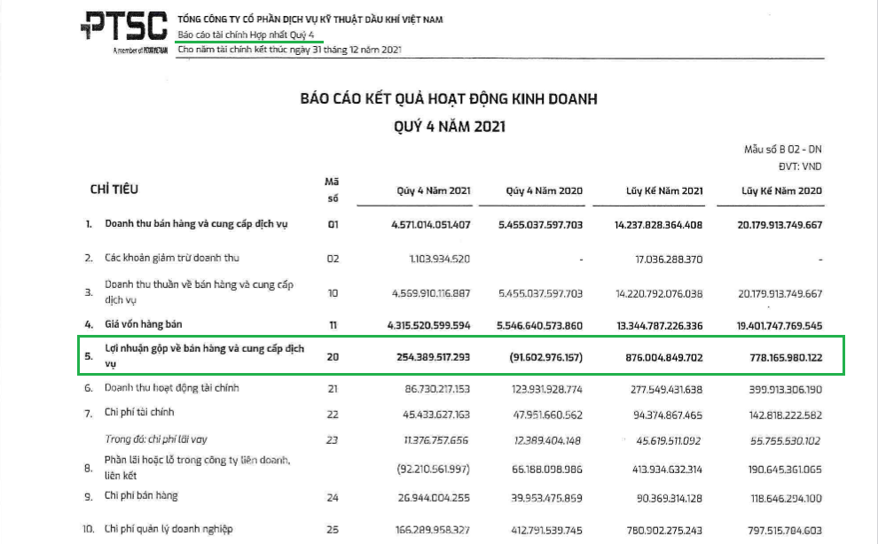Click value '11.376.757.656'
This screenshot has width=878, height=544.
(x=436, y=440)
